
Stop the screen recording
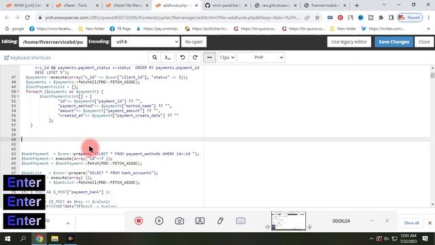coord(139,220)
